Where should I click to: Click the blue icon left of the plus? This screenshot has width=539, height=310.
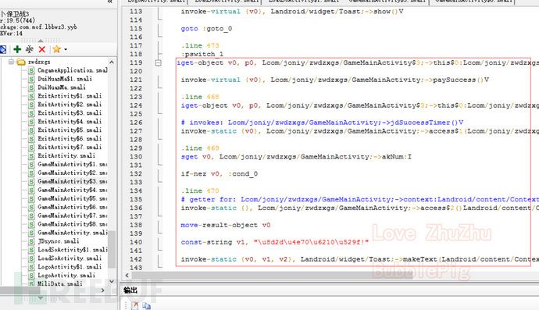point(3,49)
